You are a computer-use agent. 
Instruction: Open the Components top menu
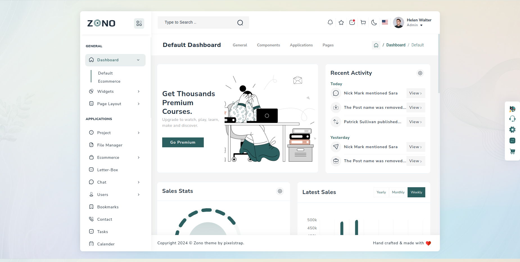click(x=268, y=45)
